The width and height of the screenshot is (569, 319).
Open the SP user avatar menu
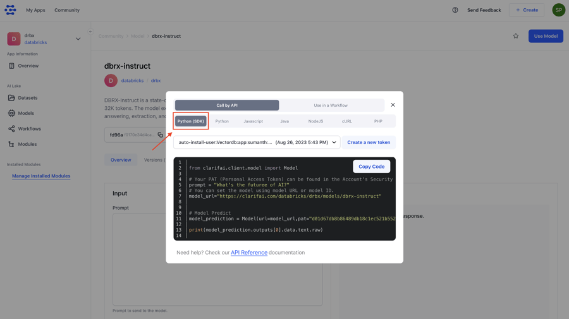558,10
